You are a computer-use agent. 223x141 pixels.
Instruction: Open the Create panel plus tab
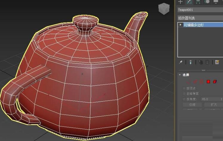pyautogui.click(x=180, y=2)
